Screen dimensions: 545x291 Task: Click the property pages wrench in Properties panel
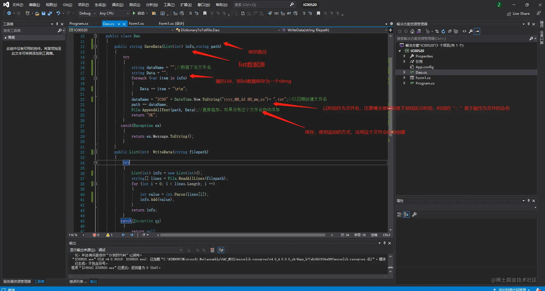pyautogui.click(x=414, y=214)
